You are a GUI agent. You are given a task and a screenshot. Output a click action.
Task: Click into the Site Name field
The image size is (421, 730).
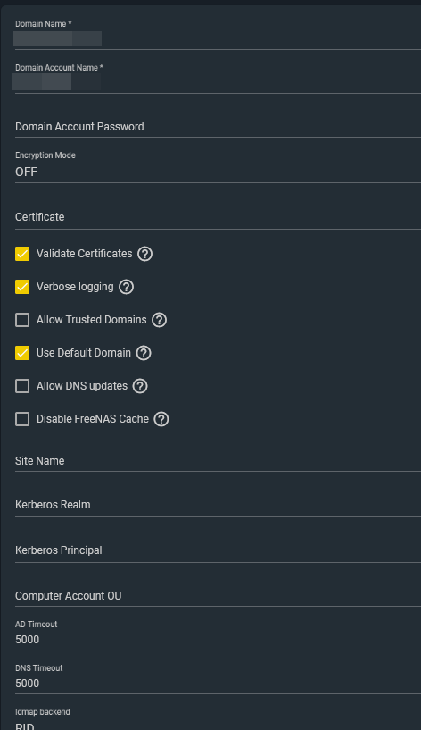coord(218,461)
